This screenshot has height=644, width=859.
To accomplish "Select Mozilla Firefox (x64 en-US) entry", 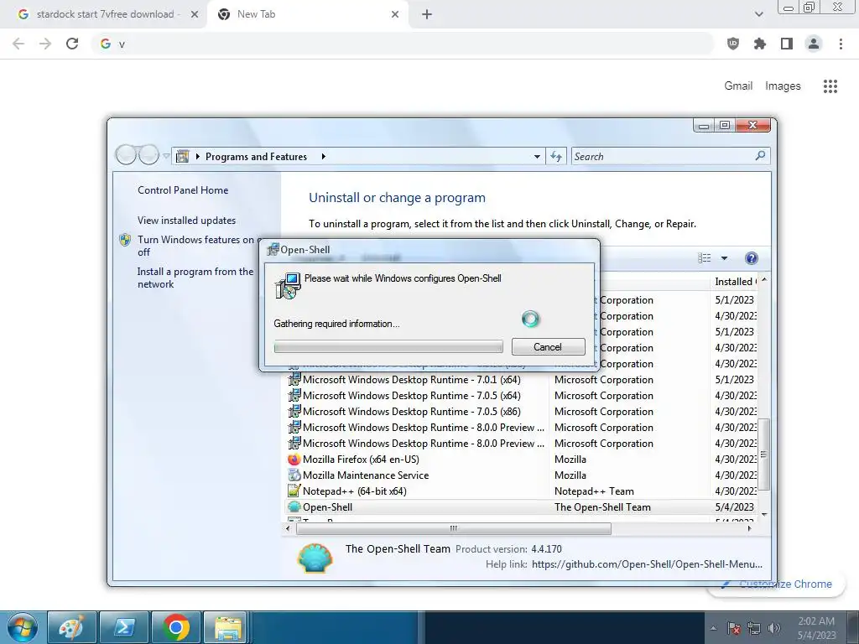I will pos(520,460).
